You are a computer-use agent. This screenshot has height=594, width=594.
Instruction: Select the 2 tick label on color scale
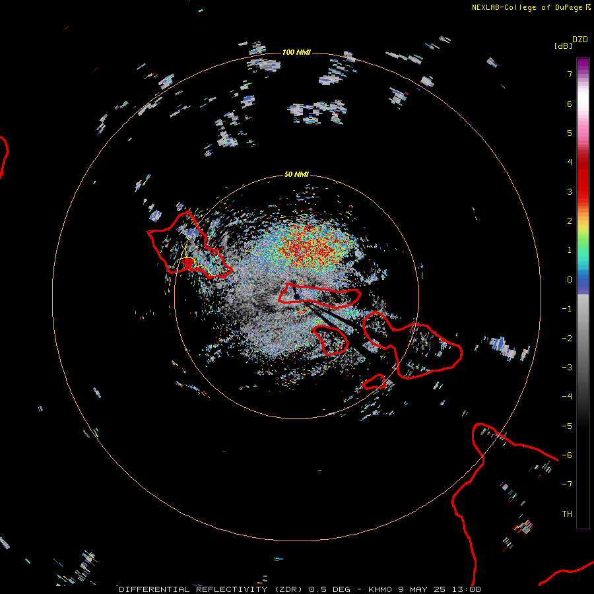click(570, 221)
